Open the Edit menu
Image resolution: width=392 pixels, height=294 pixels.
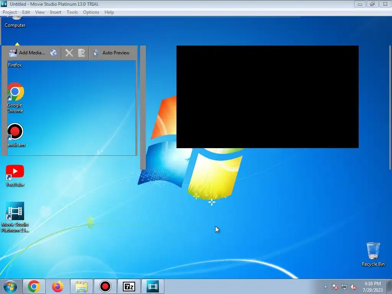pos(26,12)
